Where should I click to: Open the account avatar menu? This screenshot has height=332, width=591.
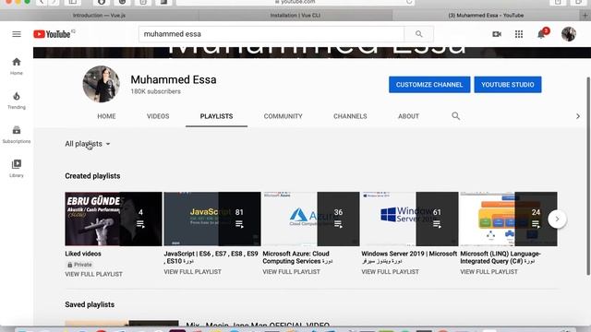tap(569, 34)
